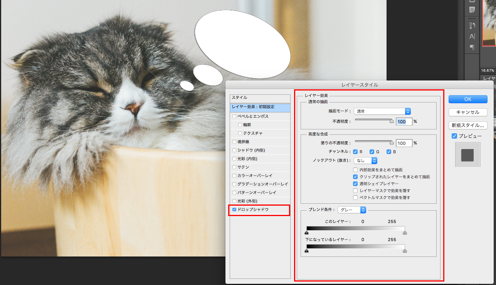Click the 新規スタイル button
The width and height of the screenshot is (496, 285).
coord(467,125)
